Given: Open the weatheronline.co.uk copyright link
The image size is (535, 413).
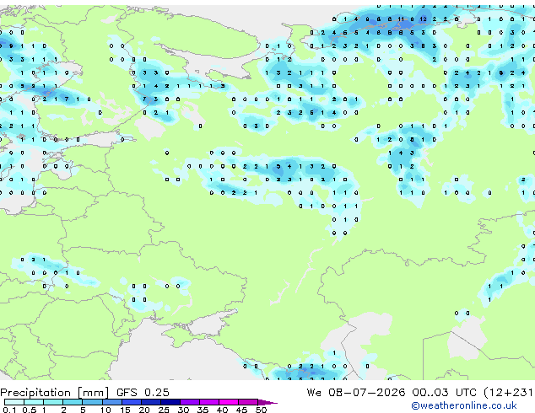Looking at the screenshot, I should point(464,405).
